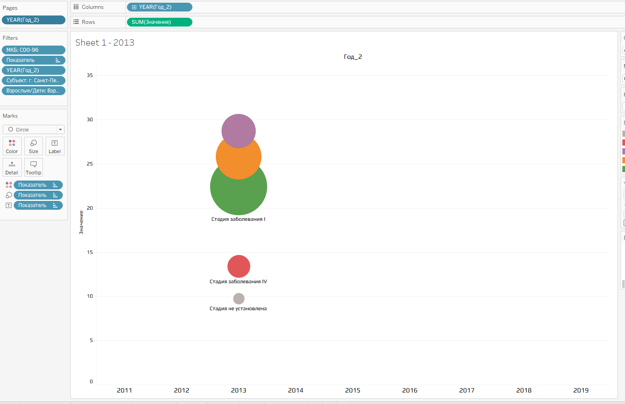625x404 pixels.
Task: Open the Color marks card
Action: [12, 146]
